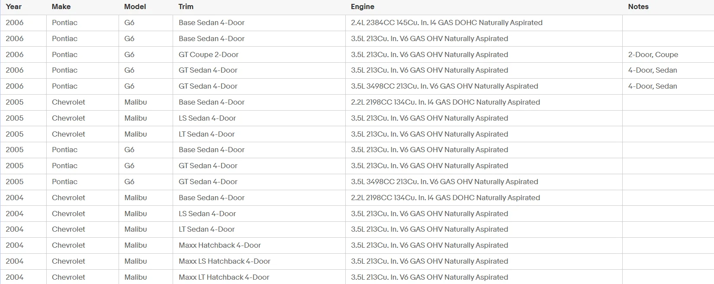Screen dimensions: 714x284
Task: Click the "Engine" column header
Action: [363, 6]
